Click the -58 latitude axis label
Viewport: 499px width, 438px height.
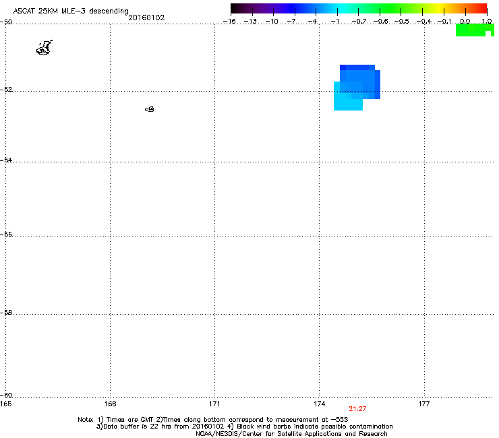(x=6, y=313)
